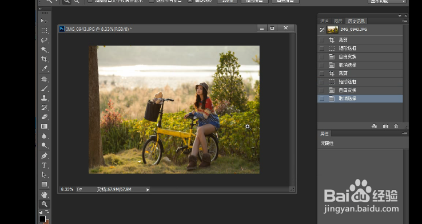This screenshot has width=422, height=224.
Task: Select the Clone Stamp tool
Action: pos(44,98)
